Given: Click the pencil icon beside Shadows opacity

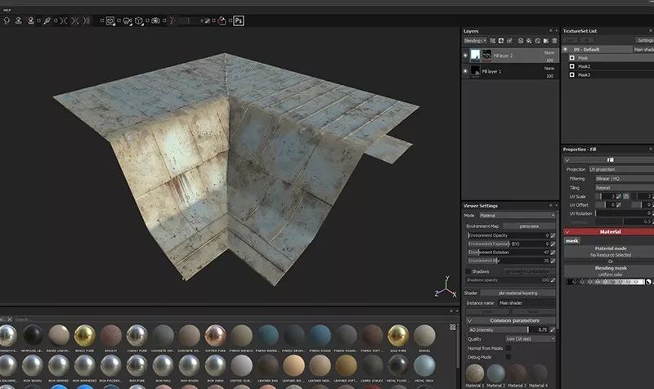Looking at the screenshot, I should point(553,280).
